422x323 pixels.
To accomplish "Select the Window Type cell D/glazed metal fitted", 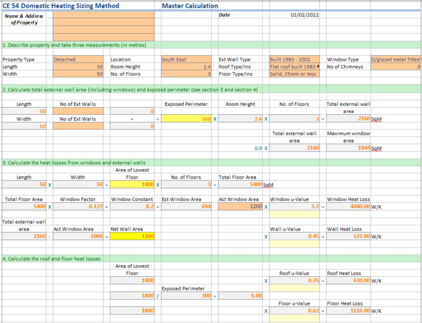I will pyautogui.click(x=395, y=60).
